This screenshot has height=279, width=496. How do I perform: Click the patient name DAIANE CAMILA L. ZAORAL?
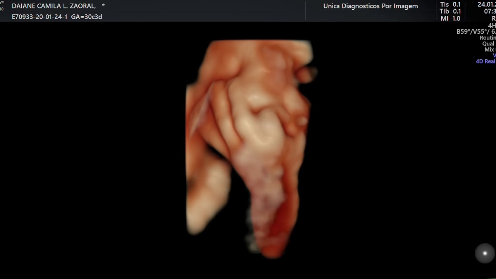coord(54,6)
